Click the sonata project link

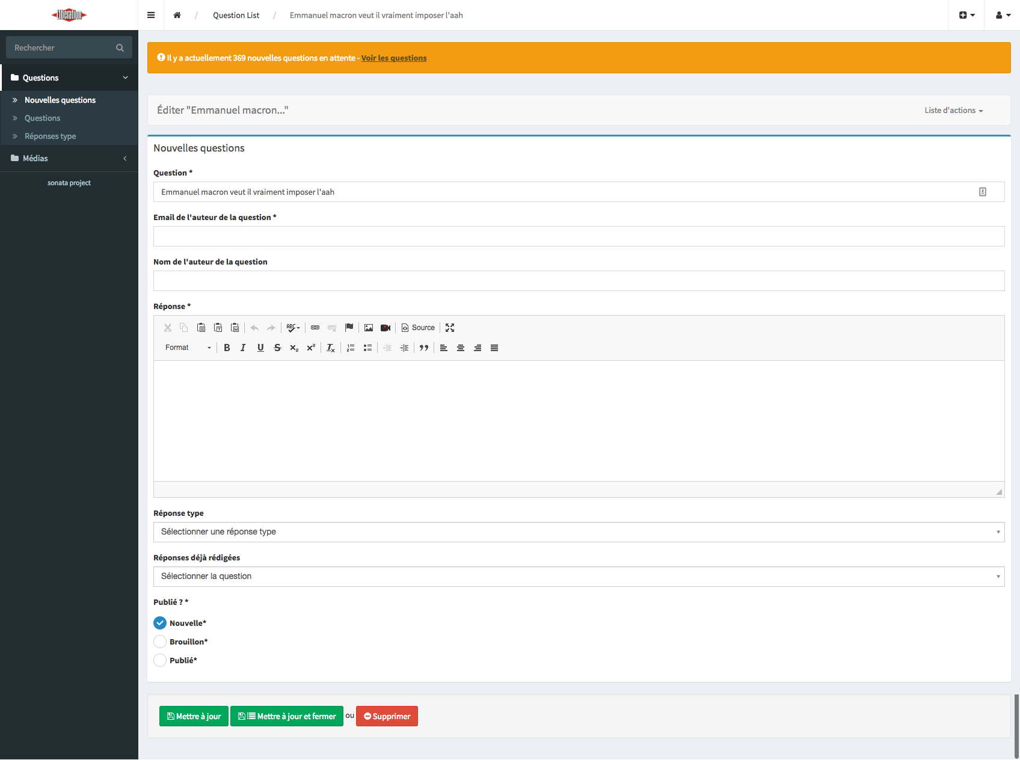pyautogui.click(x=69, y=183)
